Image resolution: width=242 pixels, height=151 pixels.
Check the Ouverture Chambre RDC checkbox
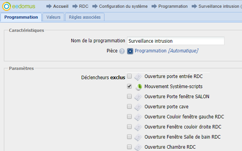(129, 147)
